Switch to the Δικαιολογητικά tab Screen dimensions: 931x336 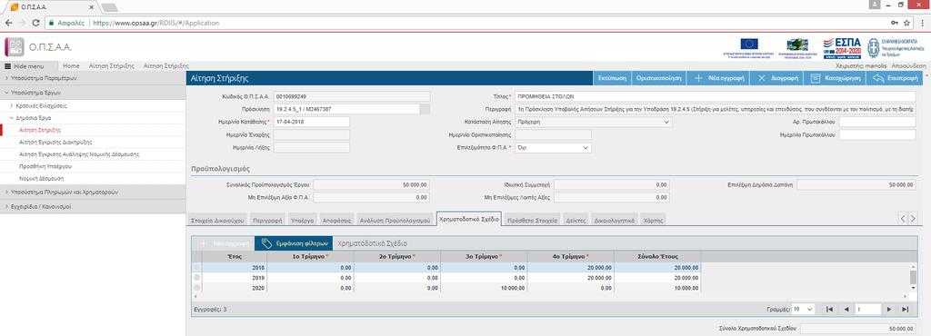point(615,220)
